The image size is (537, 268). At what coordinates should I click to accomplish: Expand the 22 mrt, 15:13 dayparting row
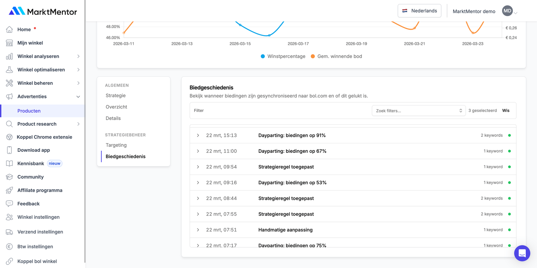point(198,135)
